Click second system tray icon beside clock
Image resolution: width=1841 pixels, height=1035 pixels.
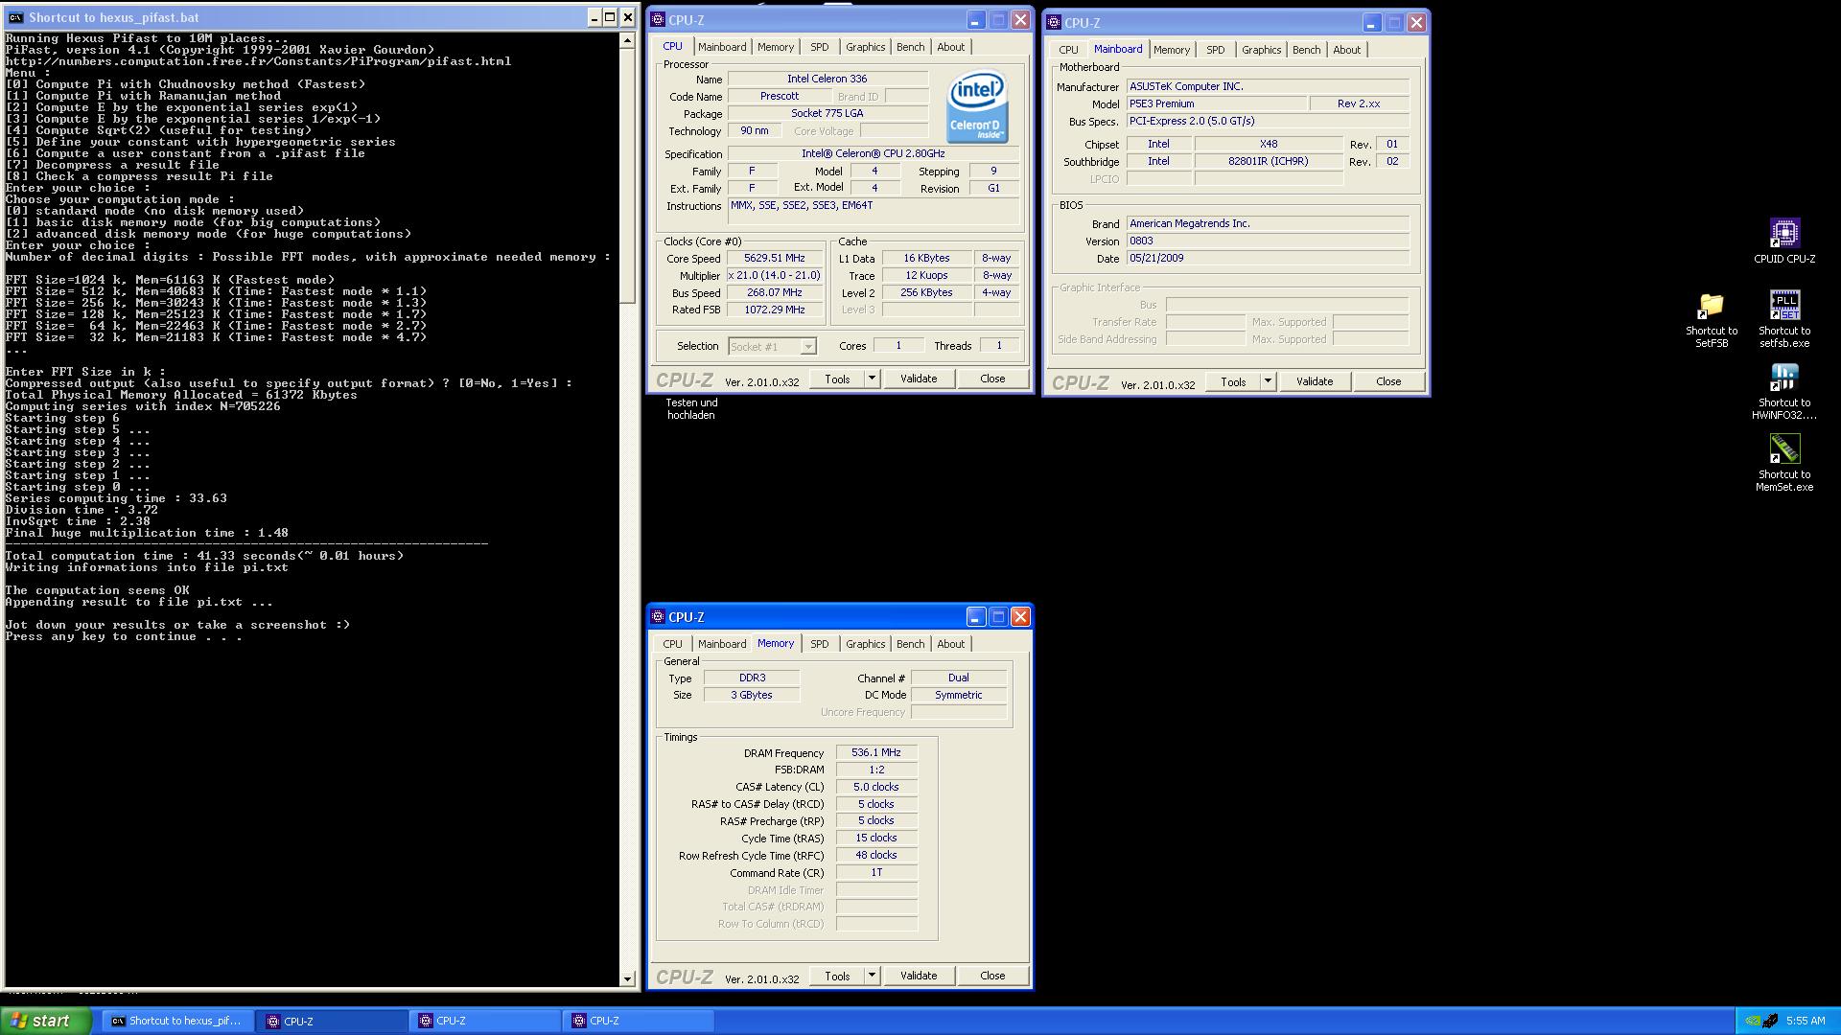(x=1771, y=1022)
